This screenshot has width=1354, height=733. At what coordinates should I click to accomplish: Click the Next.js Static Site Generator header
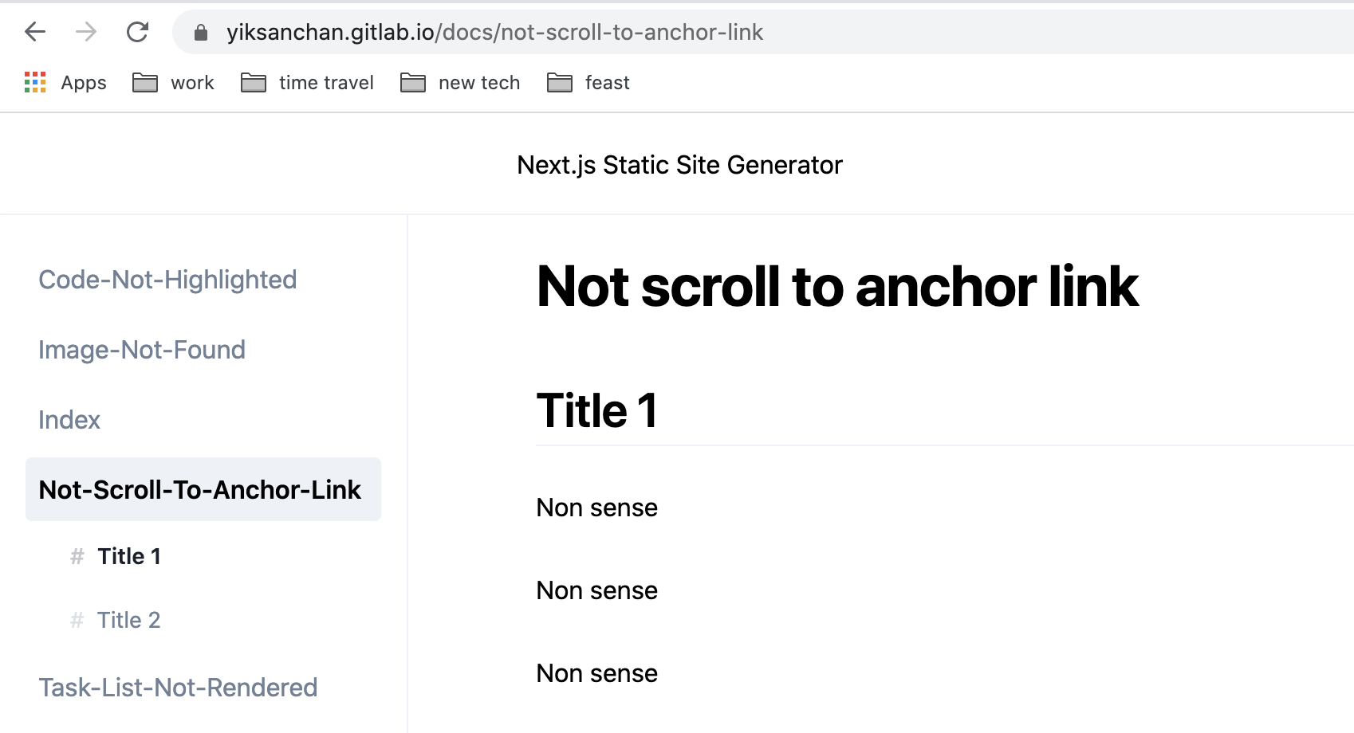[679, 164]
